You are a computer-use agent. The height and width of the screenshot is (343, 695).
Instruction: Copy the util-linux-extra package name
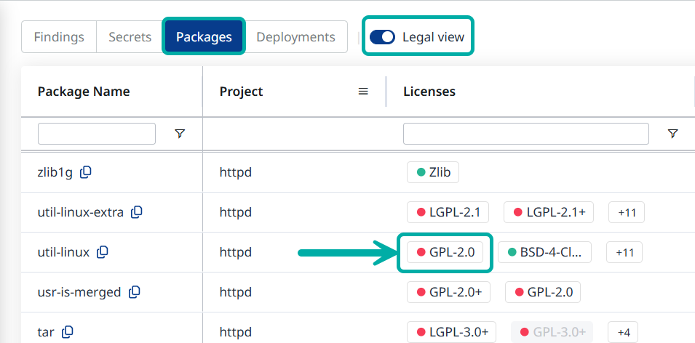coord(136,212)
